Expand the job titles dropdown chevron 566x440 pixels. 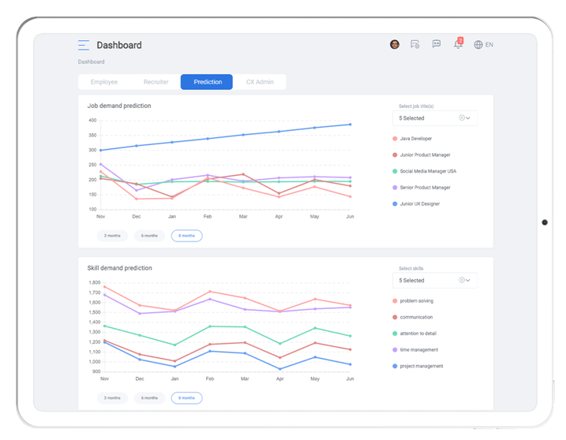tap(469, 118)
